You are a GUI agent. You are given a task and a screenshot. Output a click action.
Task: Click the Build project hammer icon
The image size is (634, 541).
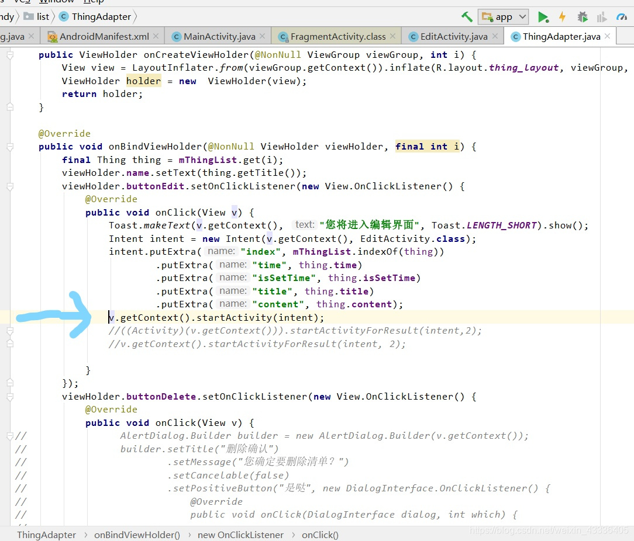467,17
